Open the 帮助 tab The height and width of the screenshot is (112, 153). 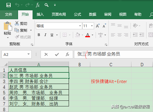[x=138, y=14]
